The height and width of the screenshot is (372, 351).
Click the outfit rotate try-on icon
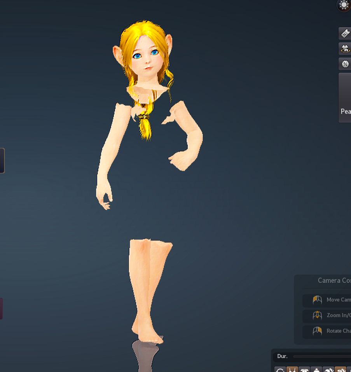click(x=345, y=49)
